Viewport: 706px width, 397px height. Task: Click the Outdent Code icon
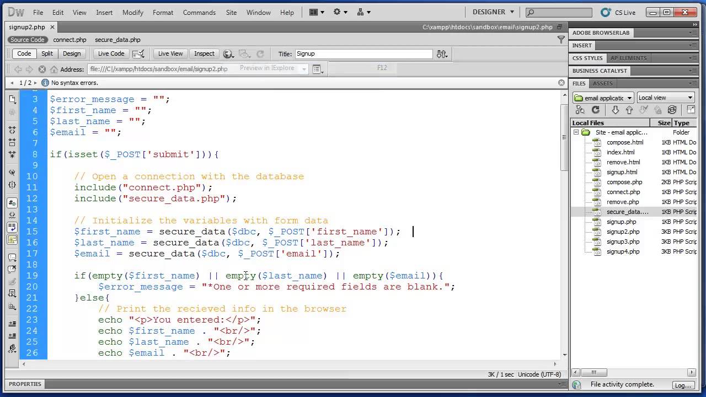coord(12,336)
